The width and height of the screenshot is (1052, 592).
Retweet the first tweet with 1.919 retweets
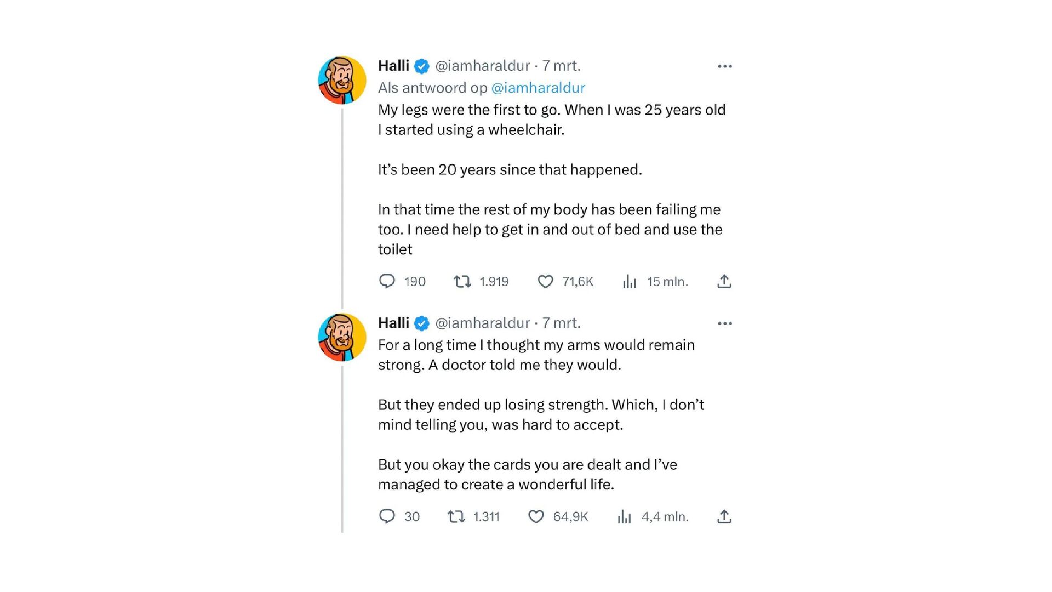[x=462, y=282]
